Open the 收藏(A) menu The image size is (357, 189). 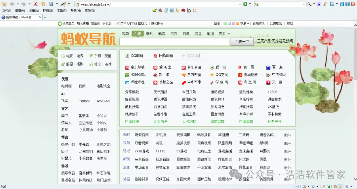click(x=34, y=11)
